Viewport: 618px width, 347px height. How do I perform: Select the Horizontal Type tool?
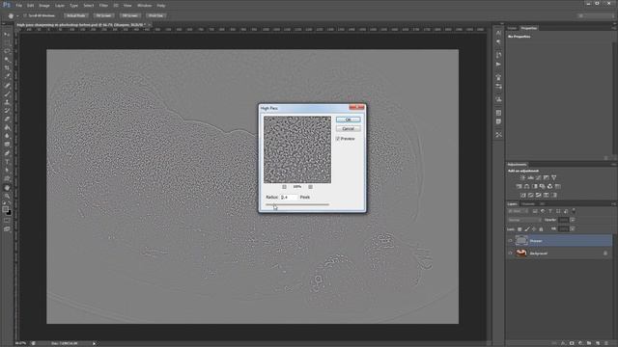point(7,162)
